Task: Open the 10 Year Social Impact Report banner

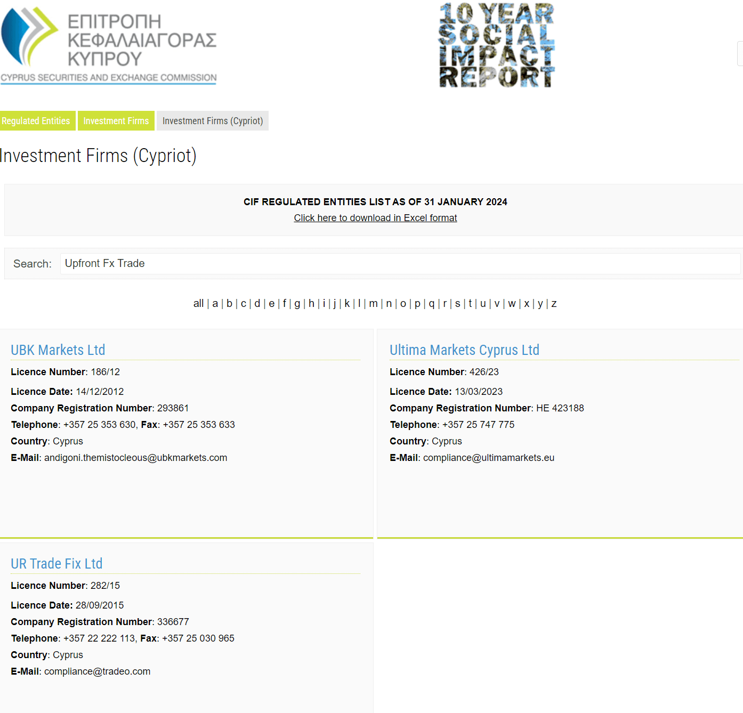Action: pyautogui.click(x=497, y=45)
